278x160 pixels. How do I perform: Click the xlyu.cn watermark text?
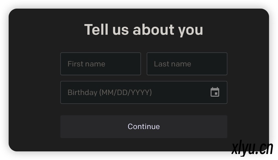point(252,148)
